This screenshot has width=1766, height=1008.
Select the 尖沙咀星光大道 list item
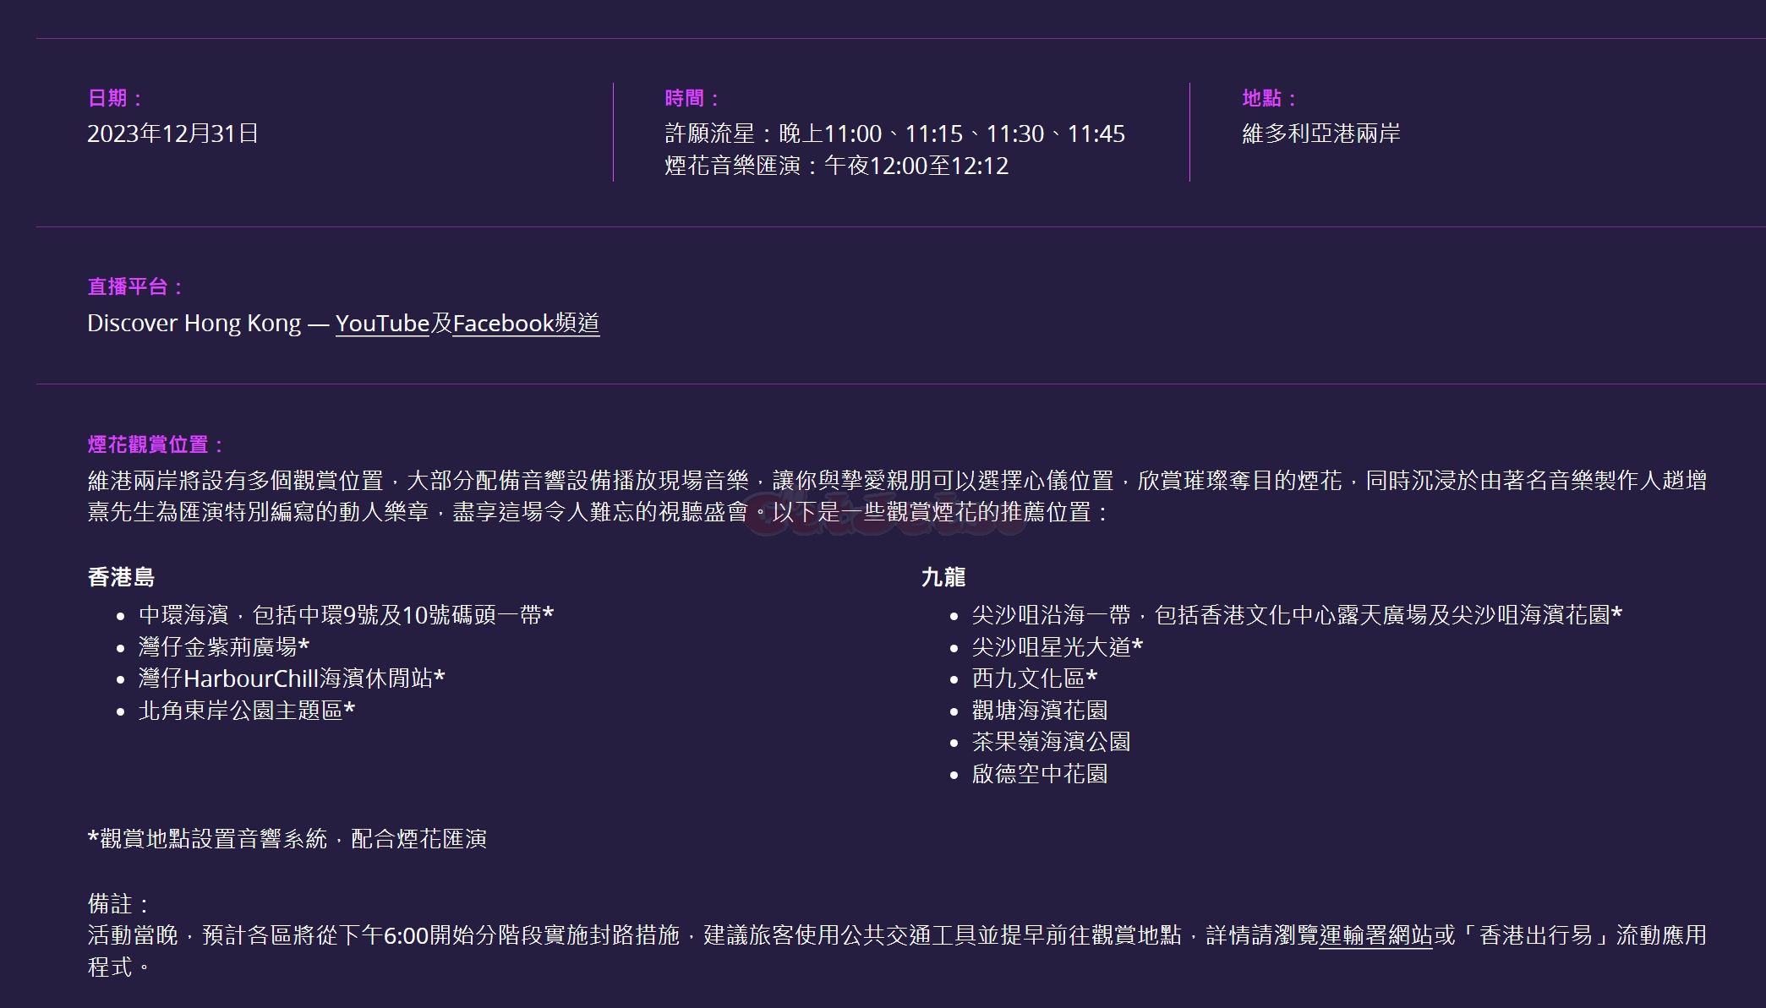pos(1057,647)
